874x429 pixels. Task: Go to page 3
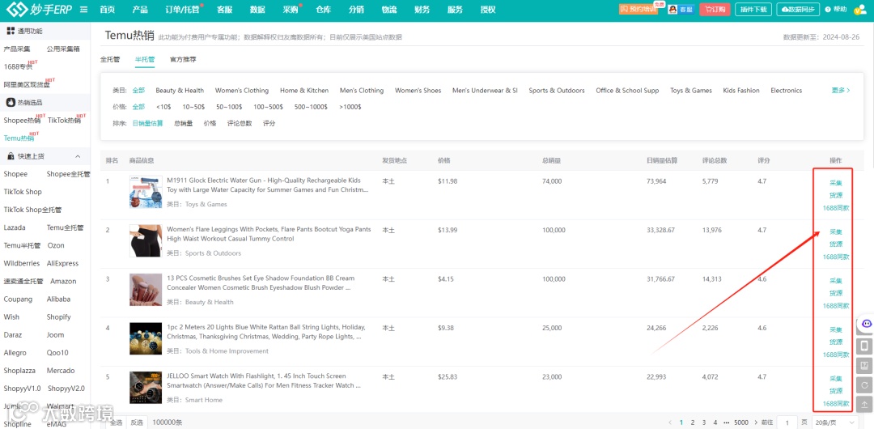pos(704,423)
